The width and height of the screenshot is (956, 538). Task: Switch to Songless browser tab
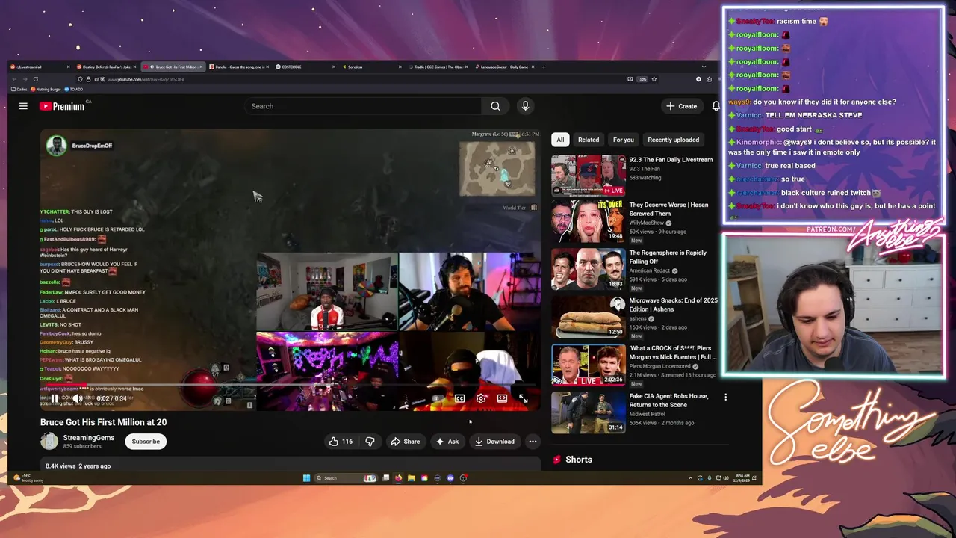371,67
